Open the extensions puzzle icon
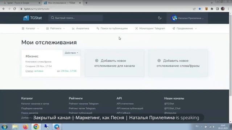The width and height of the screenshot is (232, 130). [x=212, y=9]
